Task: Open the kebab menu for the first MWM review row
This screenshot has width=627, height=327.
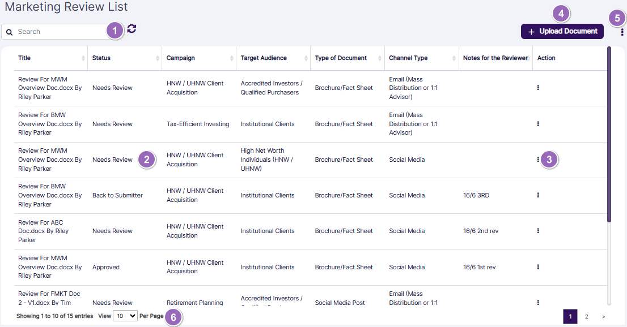Action: tap(537, 88)
